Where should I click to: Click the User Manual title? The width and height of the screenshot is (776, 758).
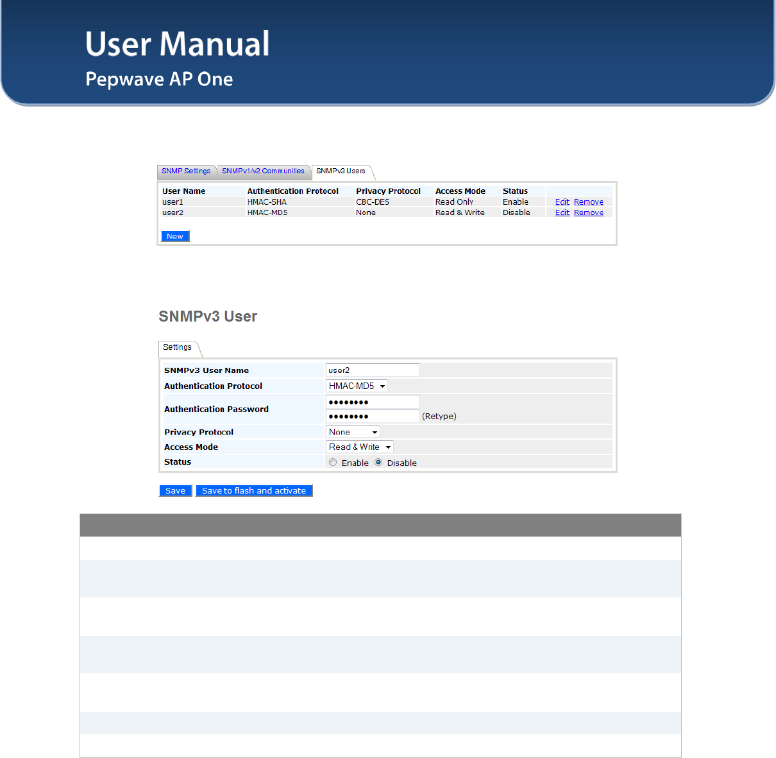coord(178,44)
